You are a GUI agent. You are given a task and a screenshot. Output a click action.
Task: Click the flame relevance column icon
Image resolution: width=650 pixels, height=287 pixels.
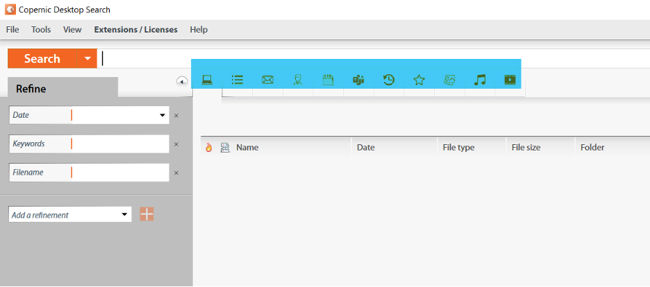tap(208, 147)
